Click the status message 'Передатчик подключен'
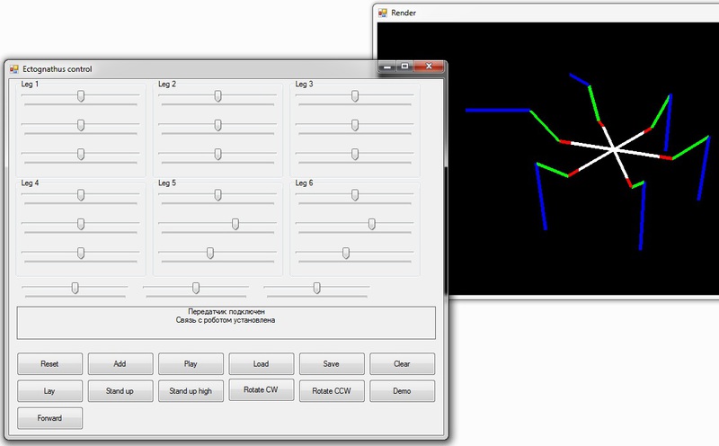 pyautogui.click(x=226, y=311)
